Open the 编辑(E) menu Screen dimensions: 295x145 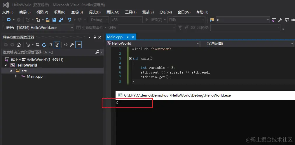[25, 12]
